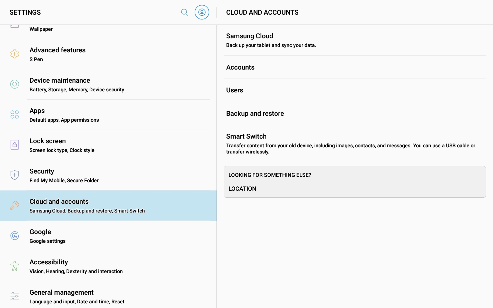Click the Smart Switch 'Transfer content' description
The height and width of the screenshot is (308, 493).
pos(350,149)
